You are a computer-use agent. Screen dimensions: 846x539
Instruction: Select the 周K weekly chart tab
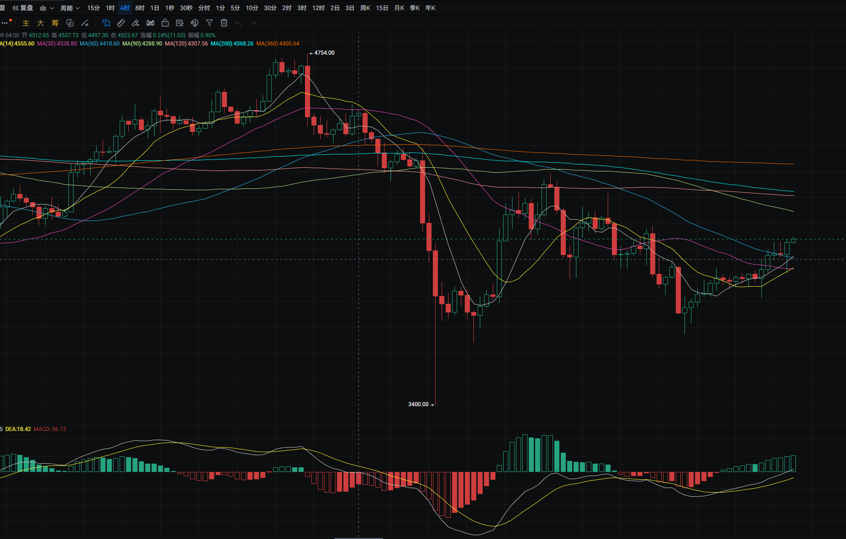point(365,8)
